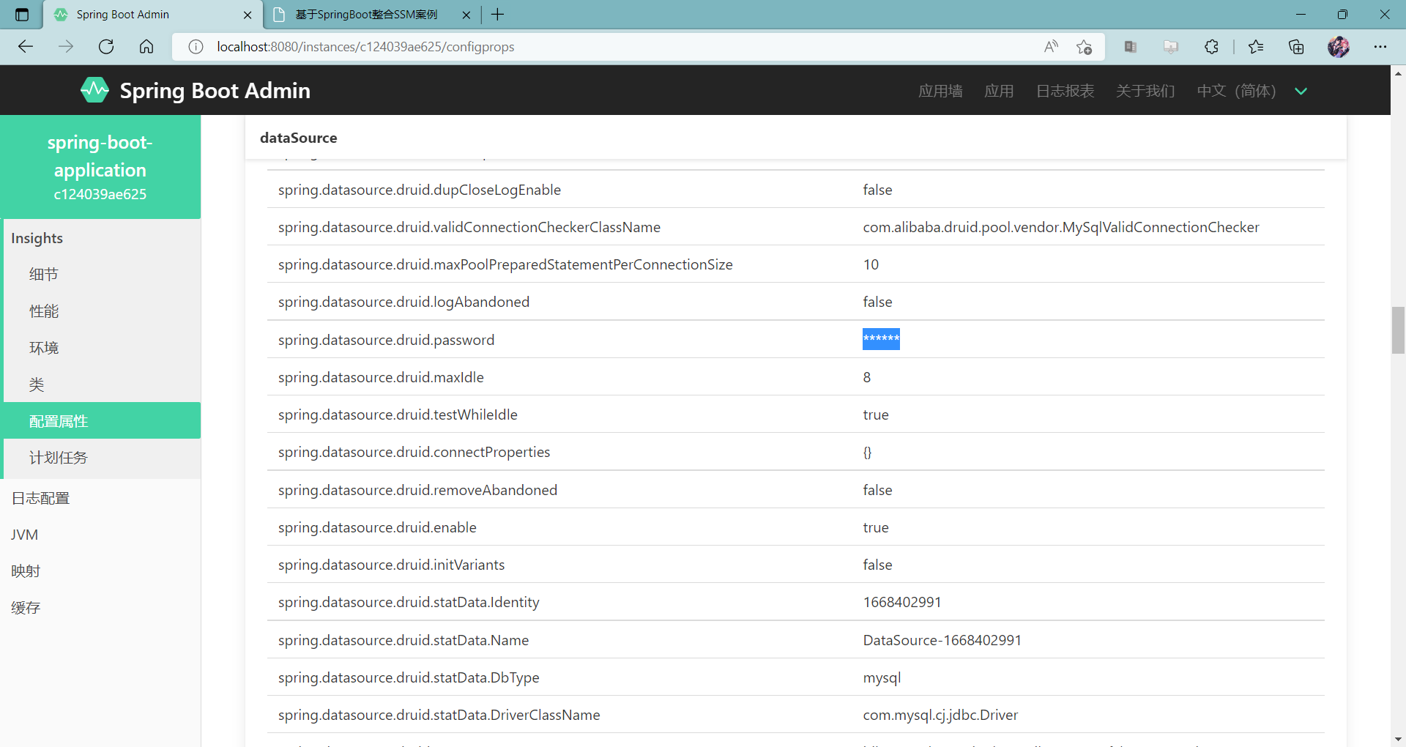The image size is (1406, 747).
Task: Open the immersive reader translate icon
Action: 1131,47
